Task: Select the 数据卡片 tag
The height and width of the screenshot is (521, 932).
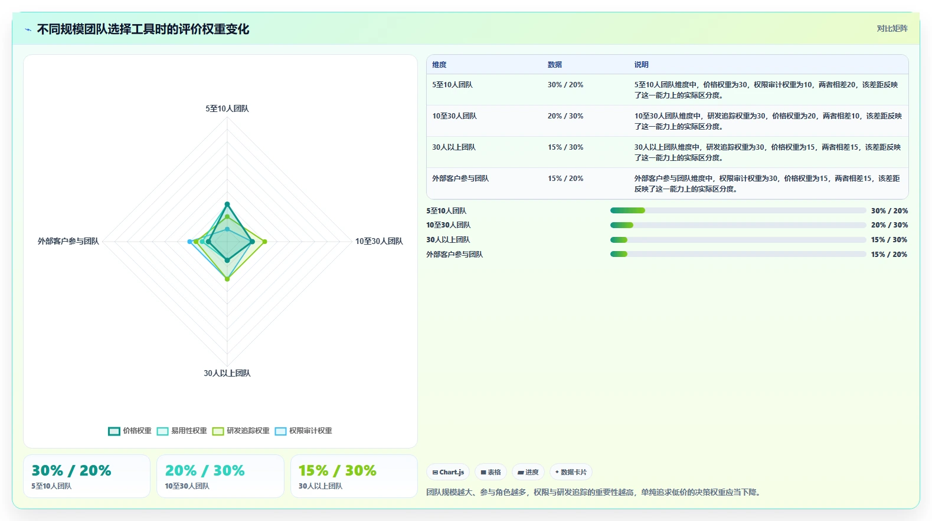Action: click(x=571, y=472)
